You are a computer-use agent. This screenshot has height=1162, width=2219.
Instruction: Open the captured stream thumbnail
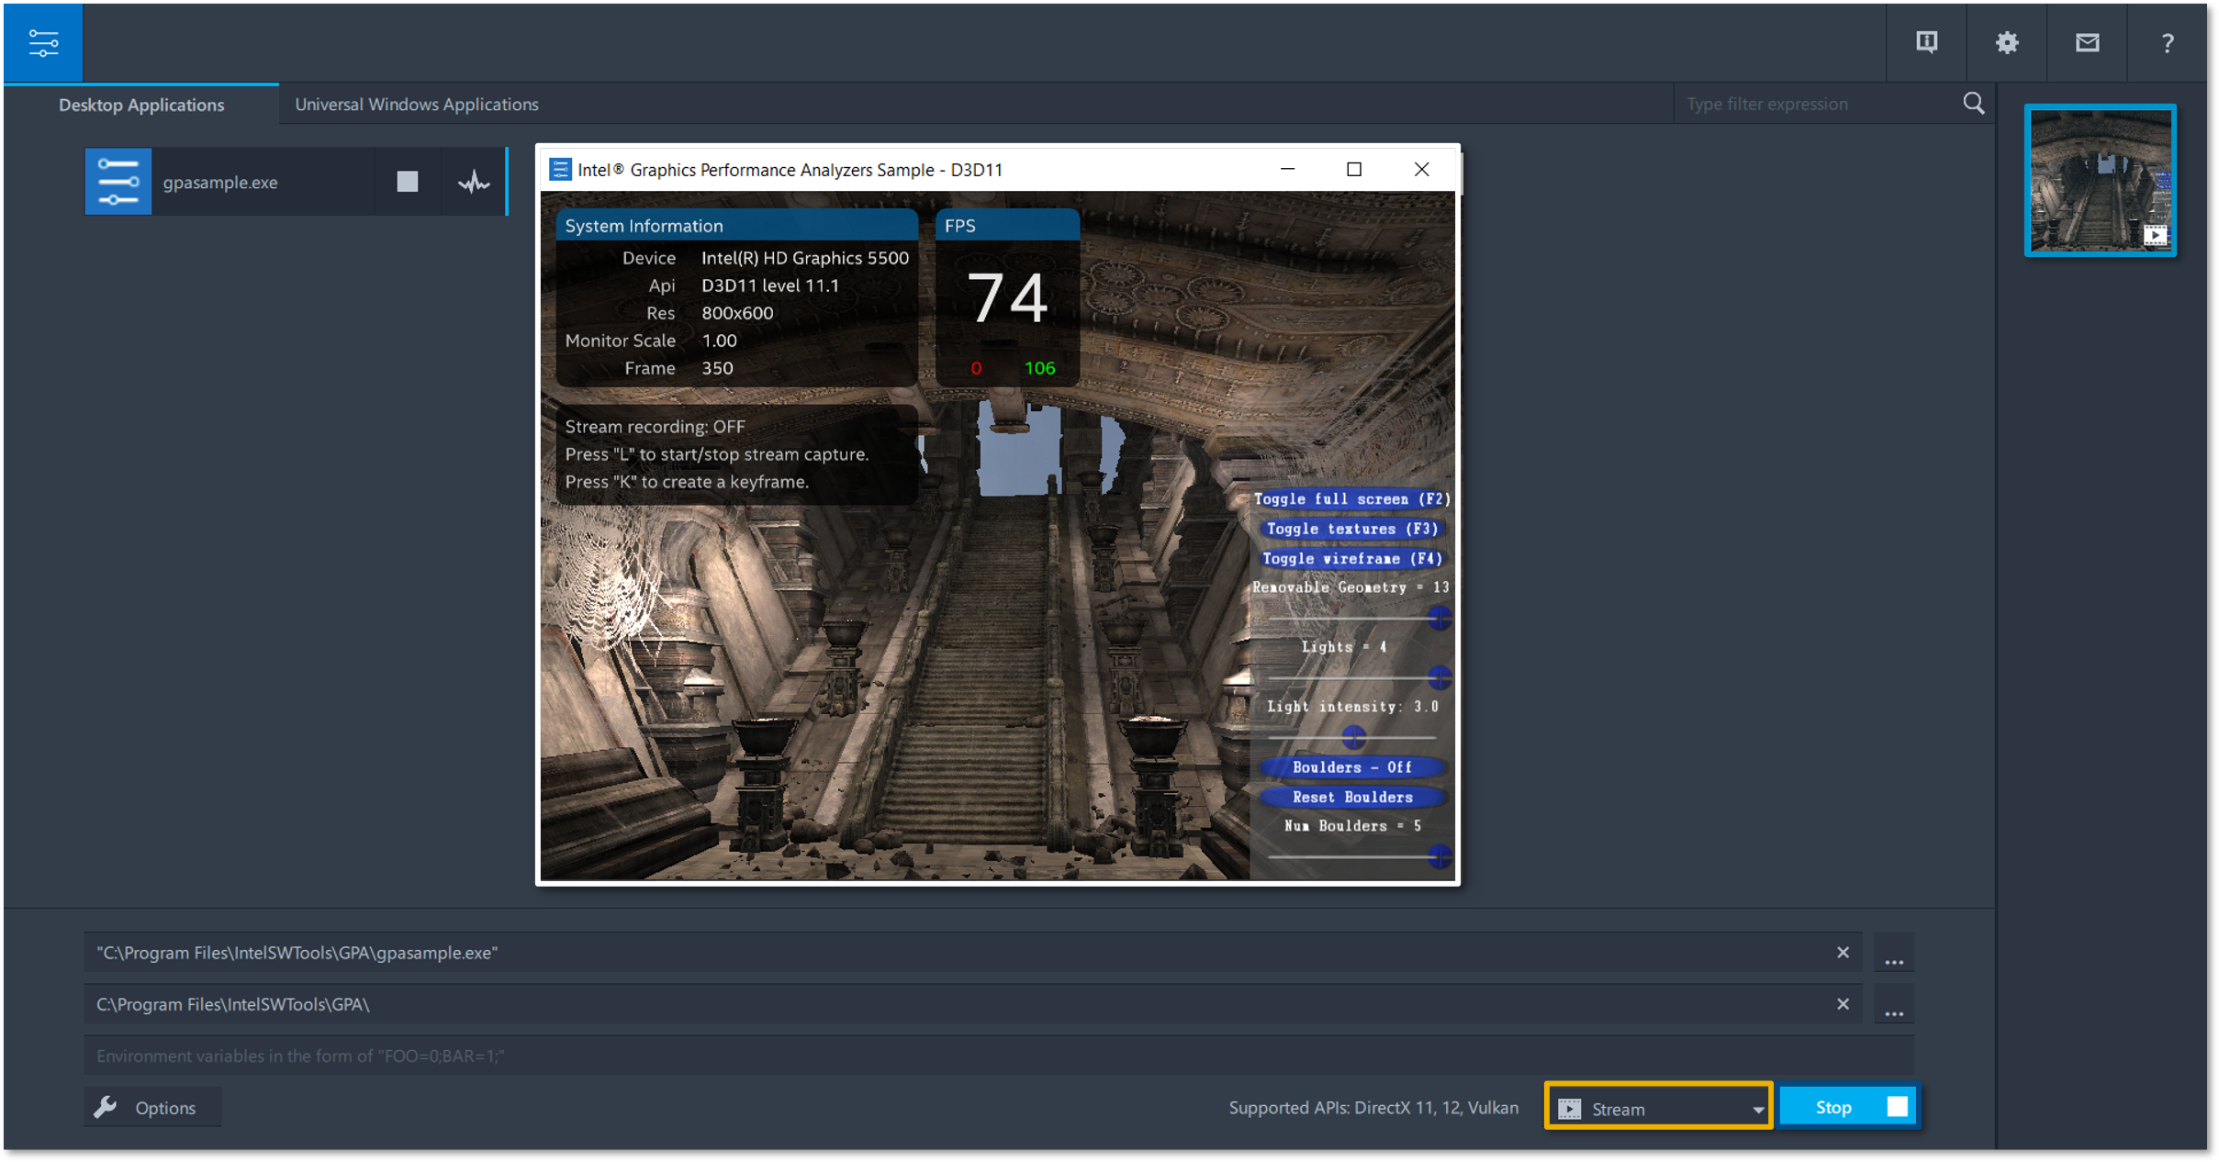[2100, 180]
